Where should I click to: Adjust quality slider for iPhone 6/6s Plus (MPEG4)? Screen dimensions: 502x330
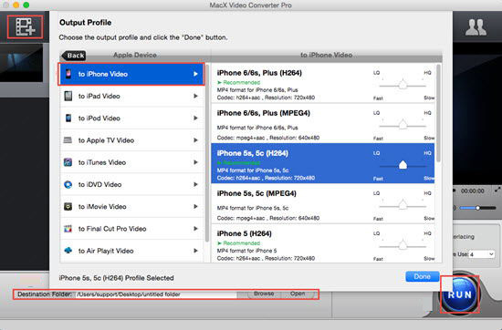point(403,125)
